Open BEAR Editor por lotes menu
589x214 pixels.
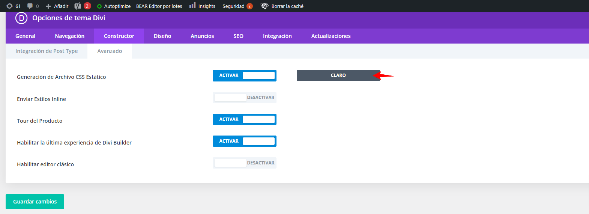[159, 6]
